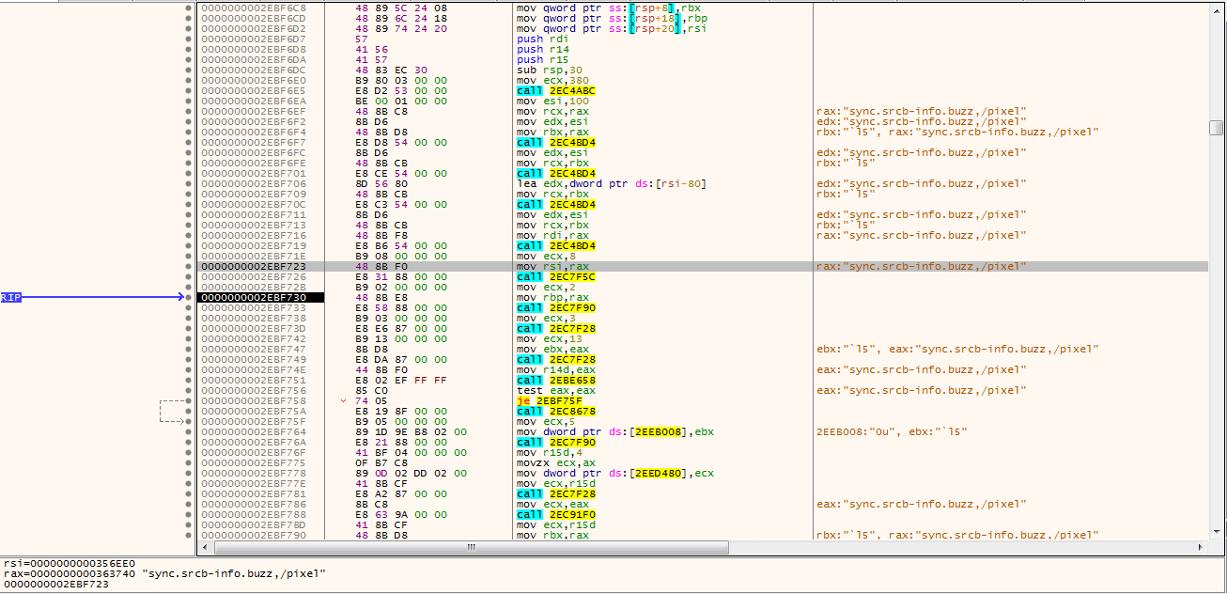Click instruction sub rsp,30
This screenshot has height=594, width=1227.
pyautogui.click(x=551, y=70)
